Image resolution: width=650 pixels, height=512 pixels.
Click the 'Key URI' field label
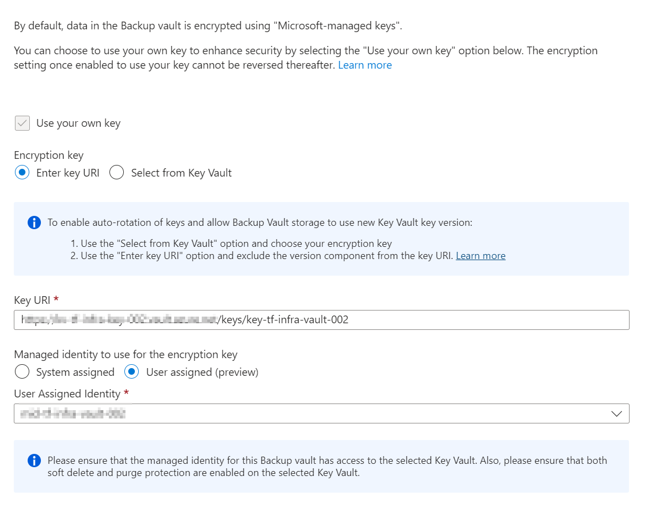tap(32, 300)
